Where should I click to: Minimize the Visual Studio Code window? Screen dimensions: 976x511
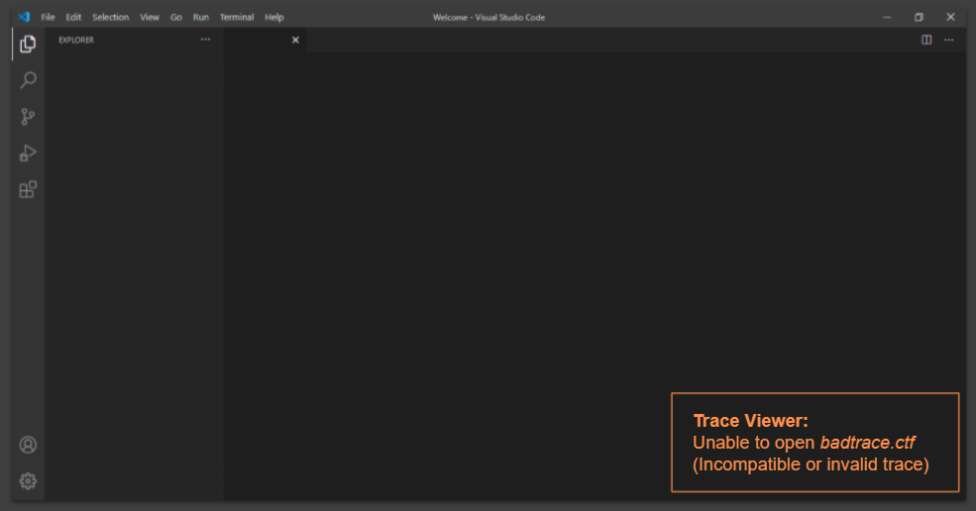tap(887, 18)
